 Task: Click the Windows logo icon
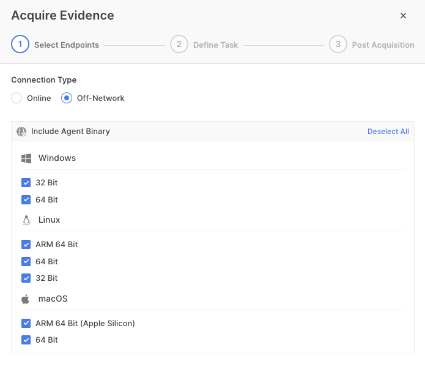coord(26,158)
